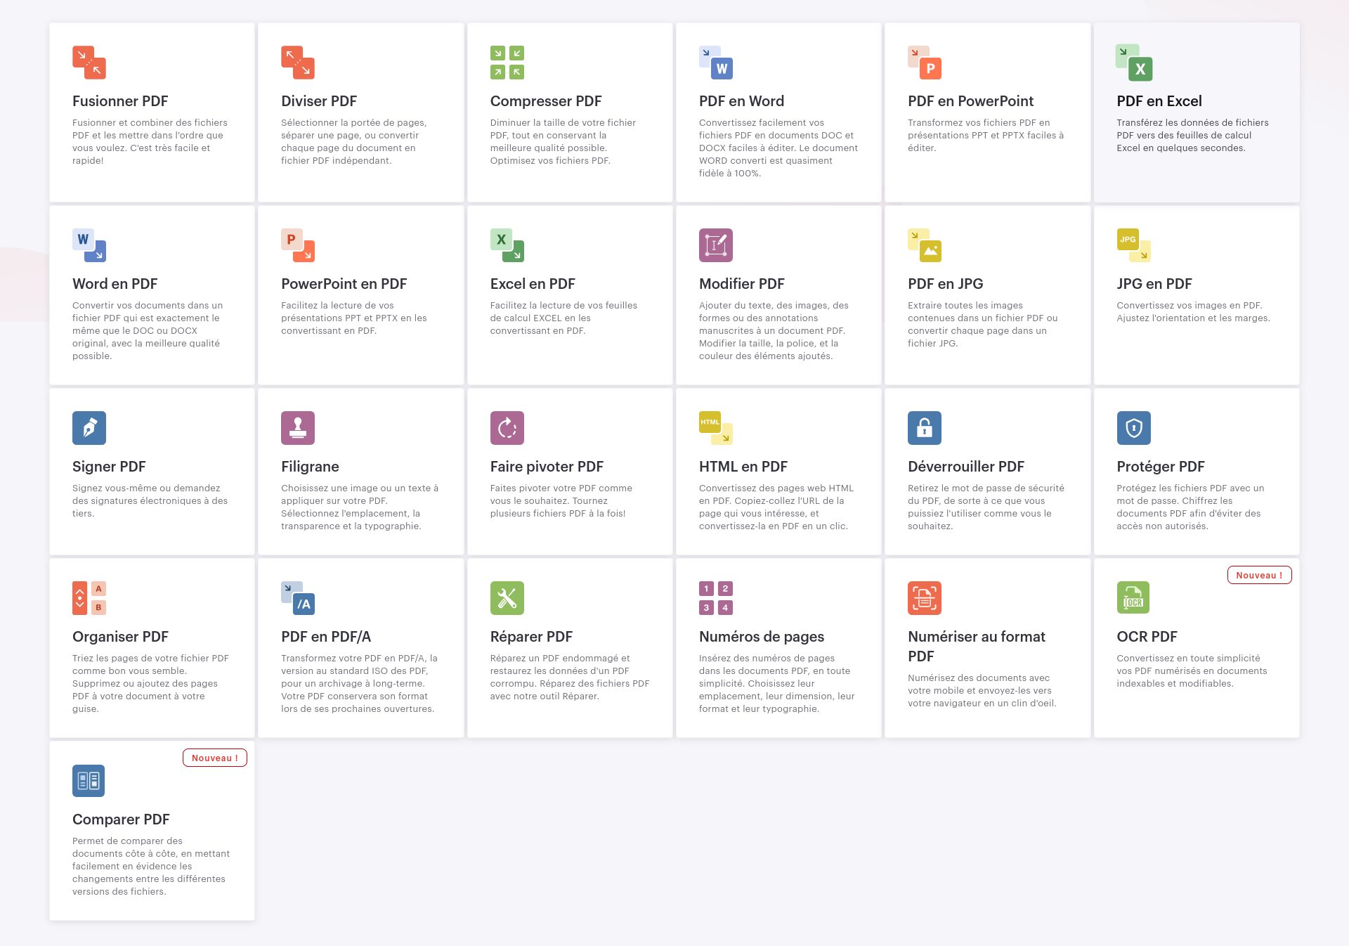Choose the Déverrouiller PDF title
This screenshot has height=946, width=1349.
point(965,467)
